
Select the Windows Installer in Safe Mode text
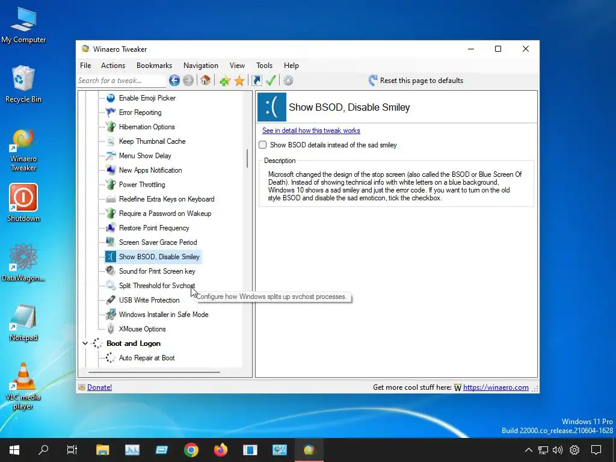click(164, 315)
